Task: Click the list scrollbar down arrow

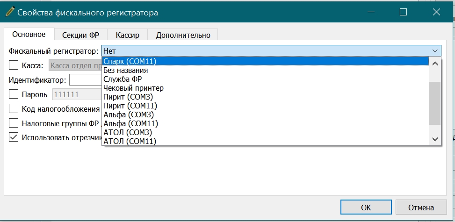Action: tap(435, 139)
